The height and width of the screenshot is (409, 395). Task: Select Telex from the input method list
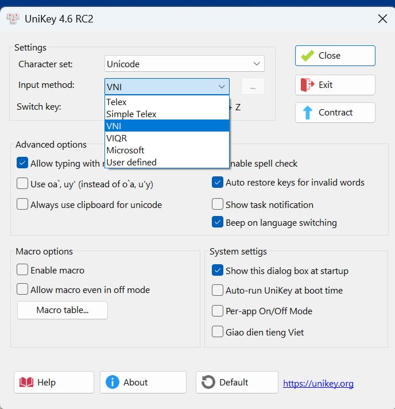[x=117, y=102]
